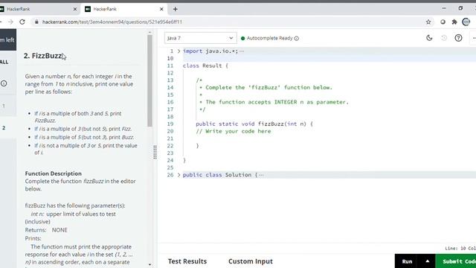The image size is (476, 268).
Task: Open the Run options up-arrow
Action: 428,261
